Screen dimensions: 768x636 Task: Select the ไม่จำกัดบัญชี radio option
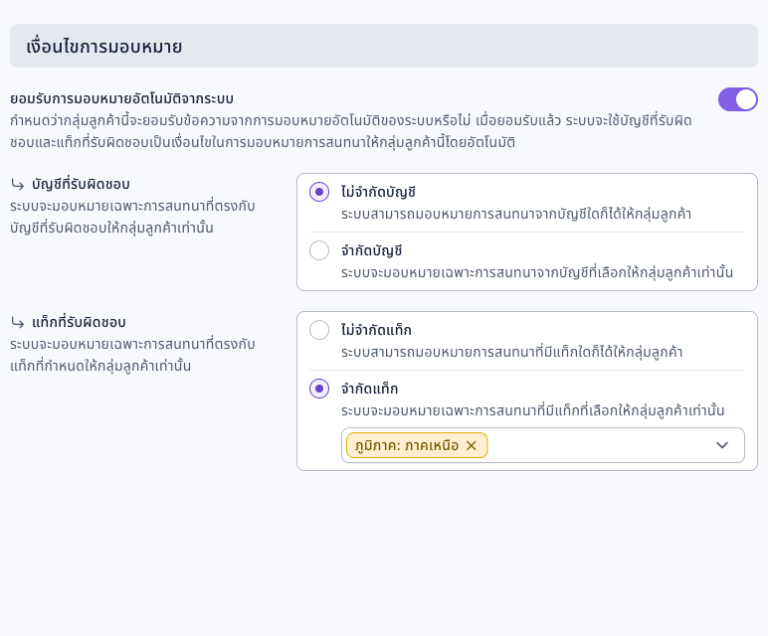[x=319, y=192]
